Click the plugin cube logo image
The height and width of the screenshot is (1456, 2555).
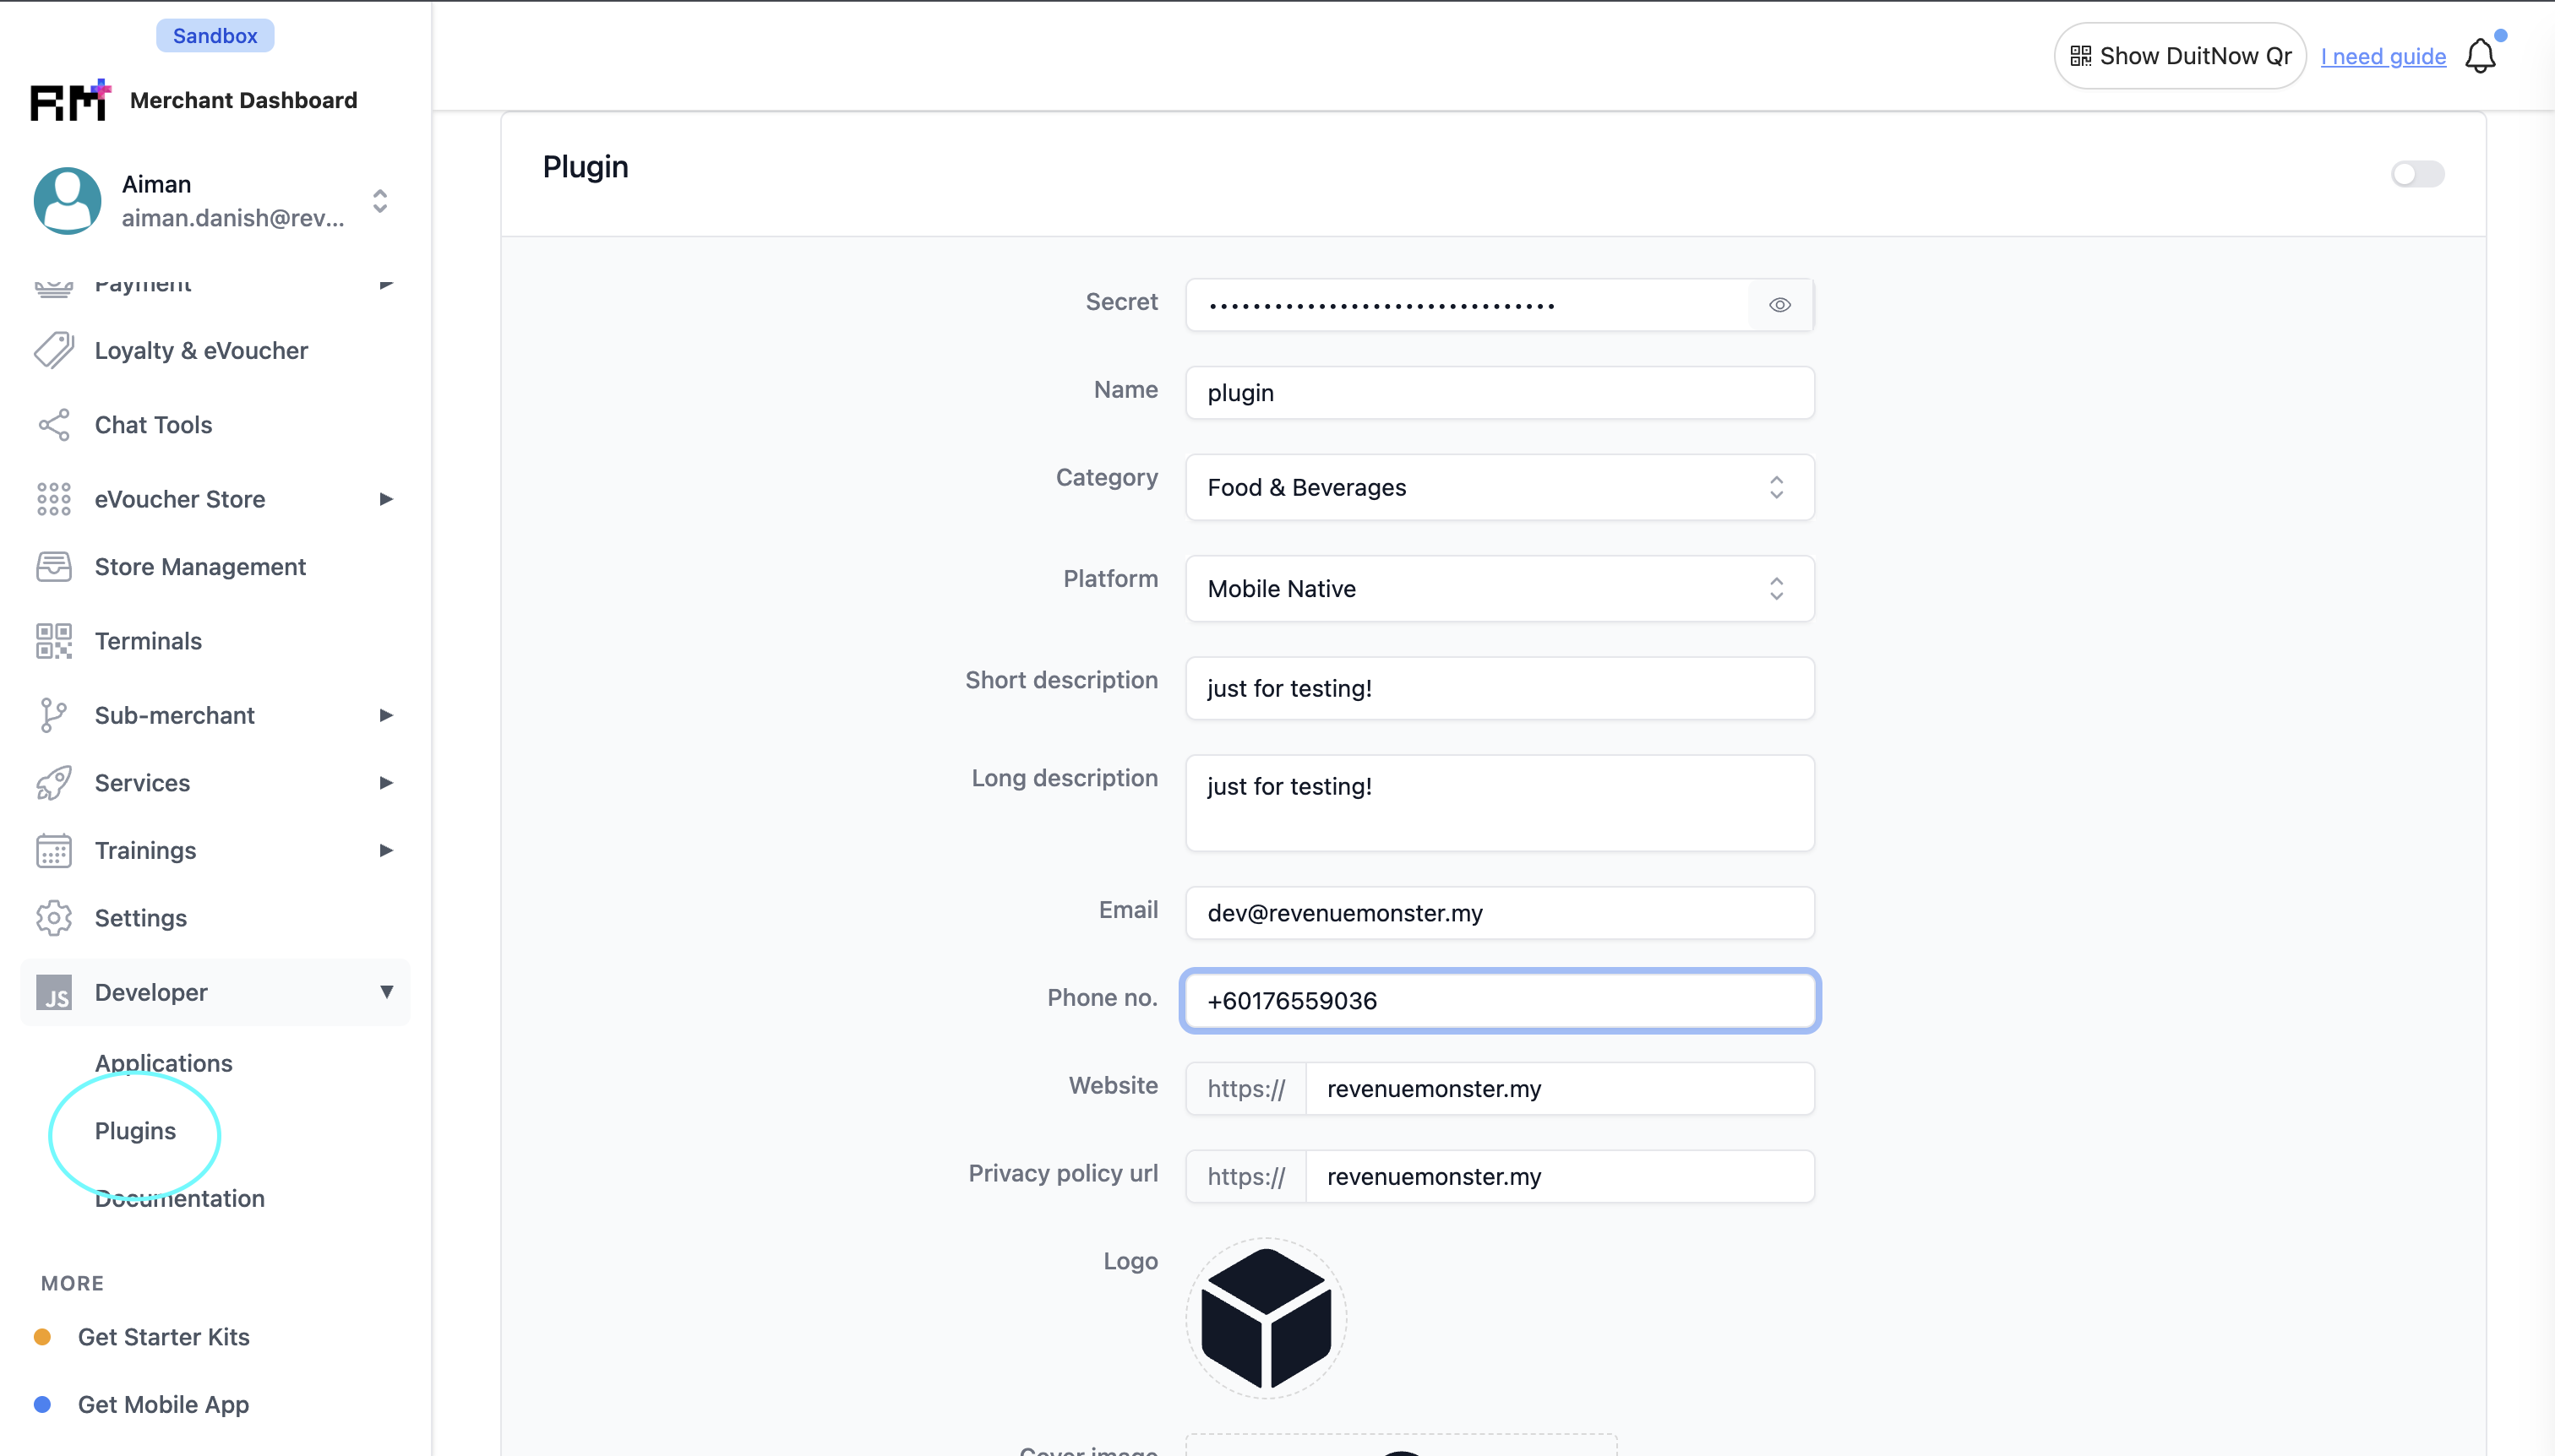coord(1267,1318)
